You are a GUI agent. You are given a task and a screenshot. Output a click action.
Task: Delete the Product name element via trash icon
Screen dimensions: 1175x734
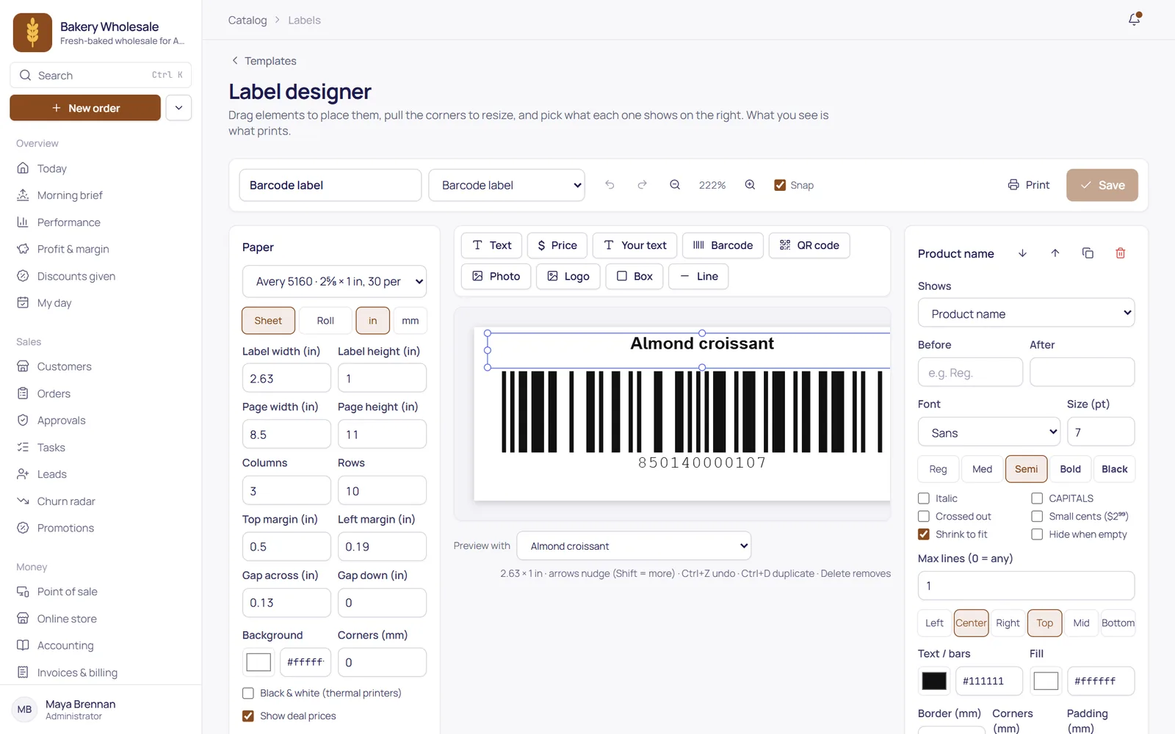(1121, 253)
